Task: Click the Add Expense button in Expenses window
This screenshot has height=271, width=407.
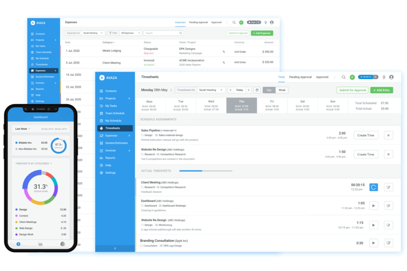Action: [262, 33]
